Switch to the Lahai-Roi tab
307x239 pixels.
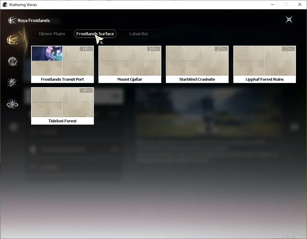coord(139,34)
